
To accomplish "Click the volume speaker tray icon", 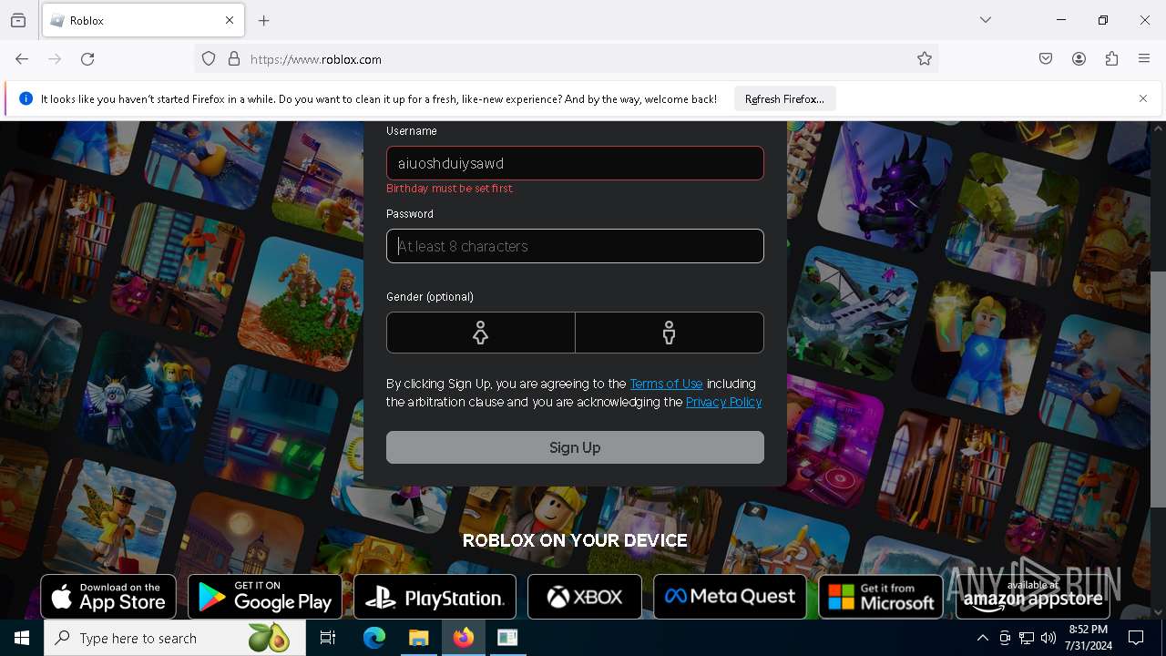I will point(1048,638).
